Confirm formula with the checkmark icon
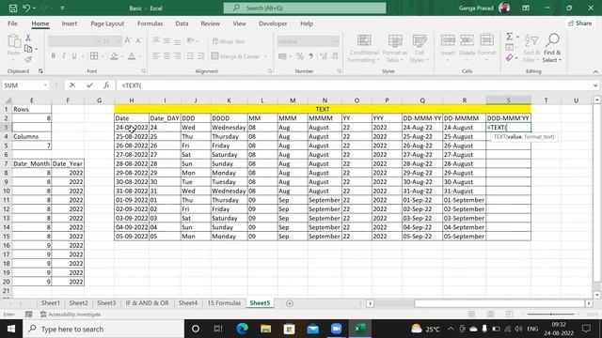 click(89, 85)
